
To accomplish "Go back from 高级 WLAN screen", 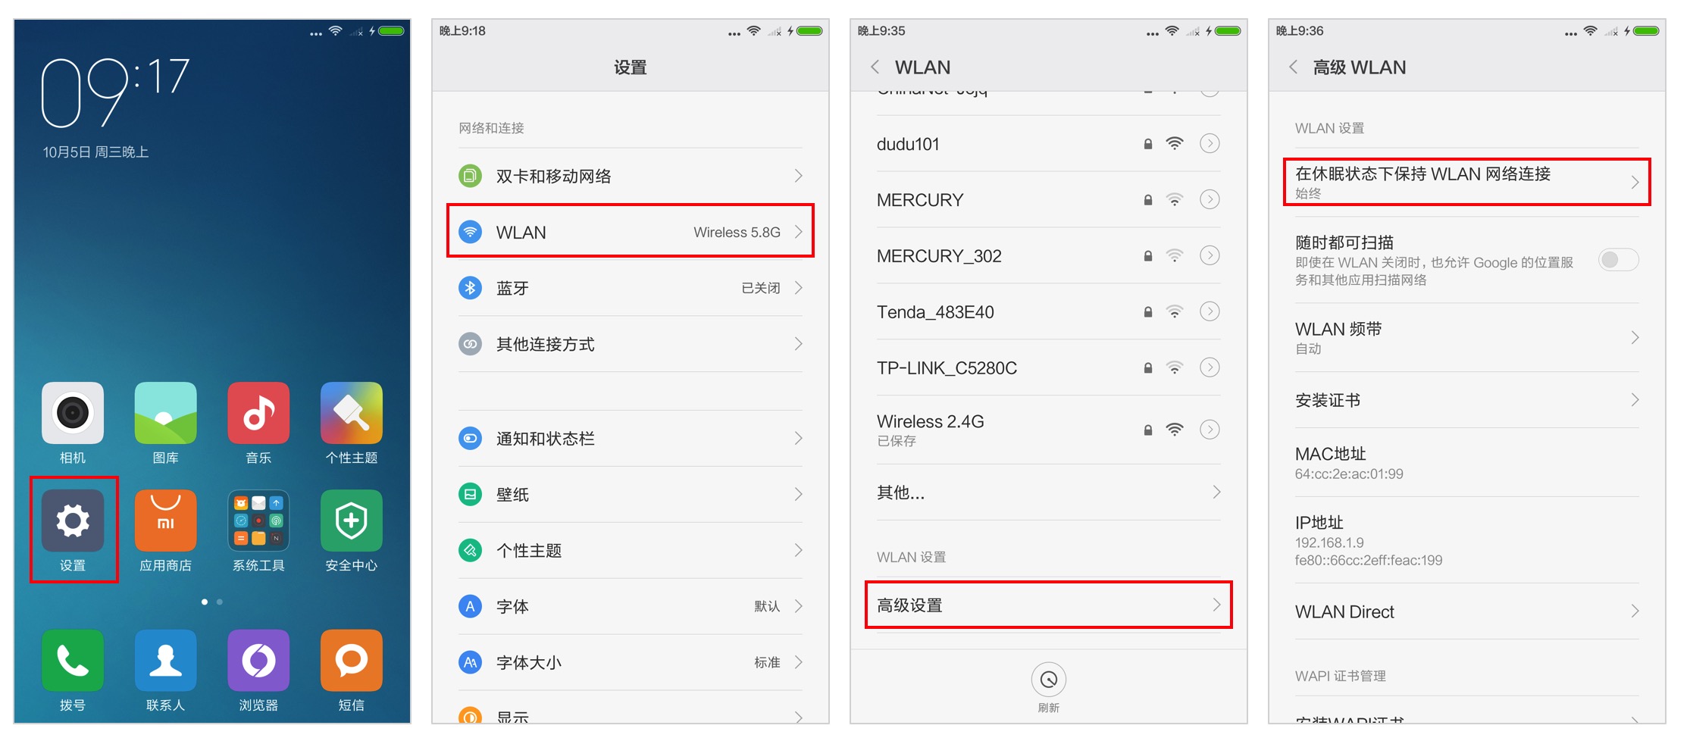I will 1294,67.
